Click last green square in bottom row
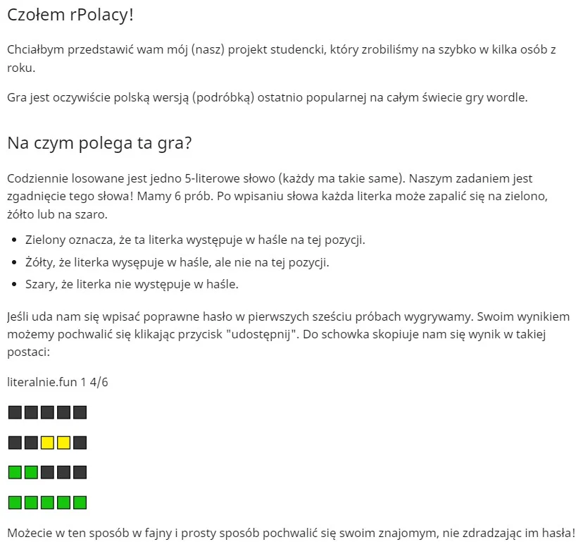Image resolution: width=583 pixels, height=542 pixels. (80, 503)
